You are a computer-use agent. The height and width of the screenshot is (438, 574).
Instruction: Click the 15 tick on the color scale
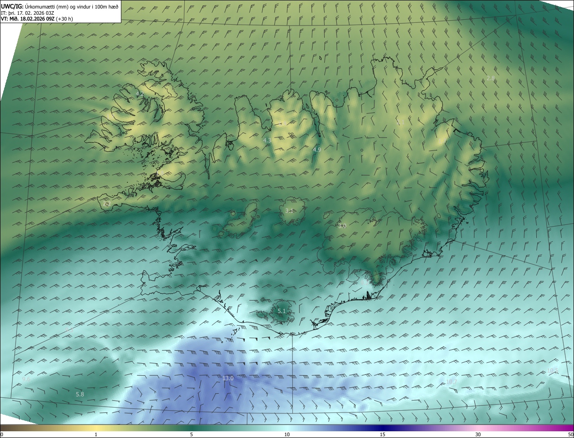(383, 434)
